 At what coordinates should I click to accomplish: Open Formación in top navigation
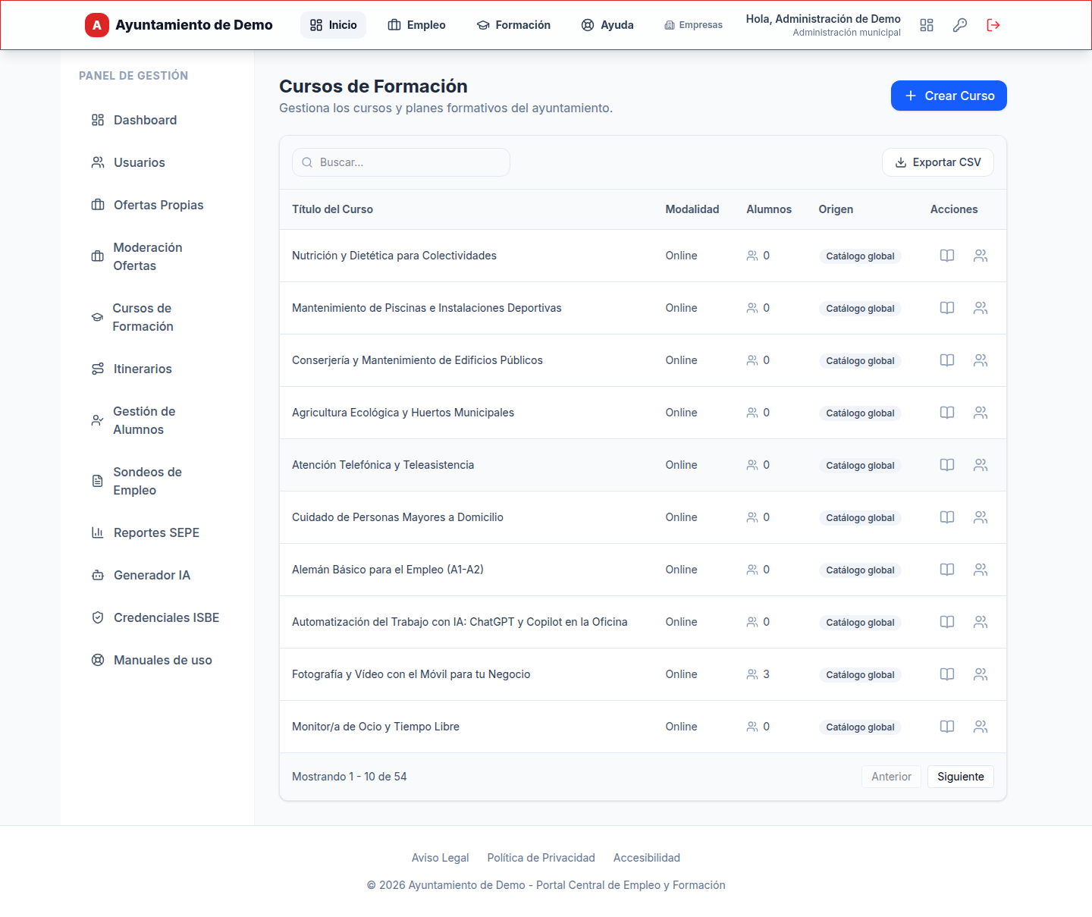tap(513, 25)
